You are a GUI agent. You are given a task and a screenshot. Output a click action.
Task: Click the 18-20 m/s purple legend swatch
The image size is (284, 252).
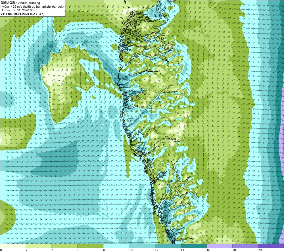[245, 246]
